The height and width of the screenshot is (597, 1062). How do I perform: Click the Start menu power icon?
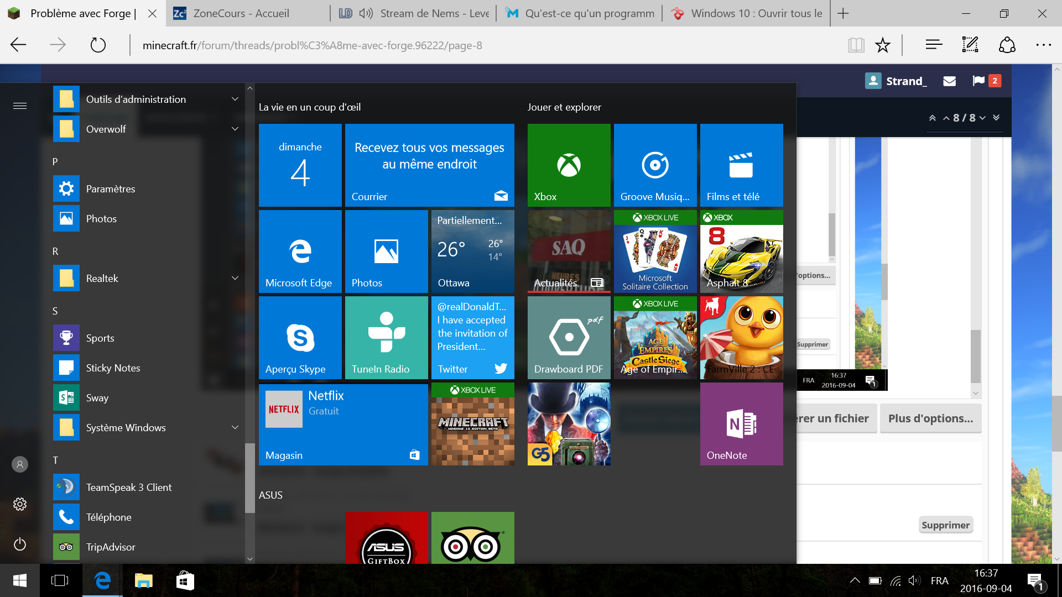pos(20,544)
